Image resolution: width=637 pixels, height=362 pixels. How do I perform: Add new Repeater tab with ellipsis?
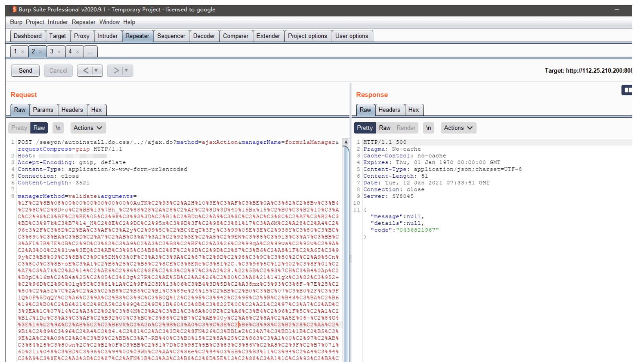pos(90,51)
